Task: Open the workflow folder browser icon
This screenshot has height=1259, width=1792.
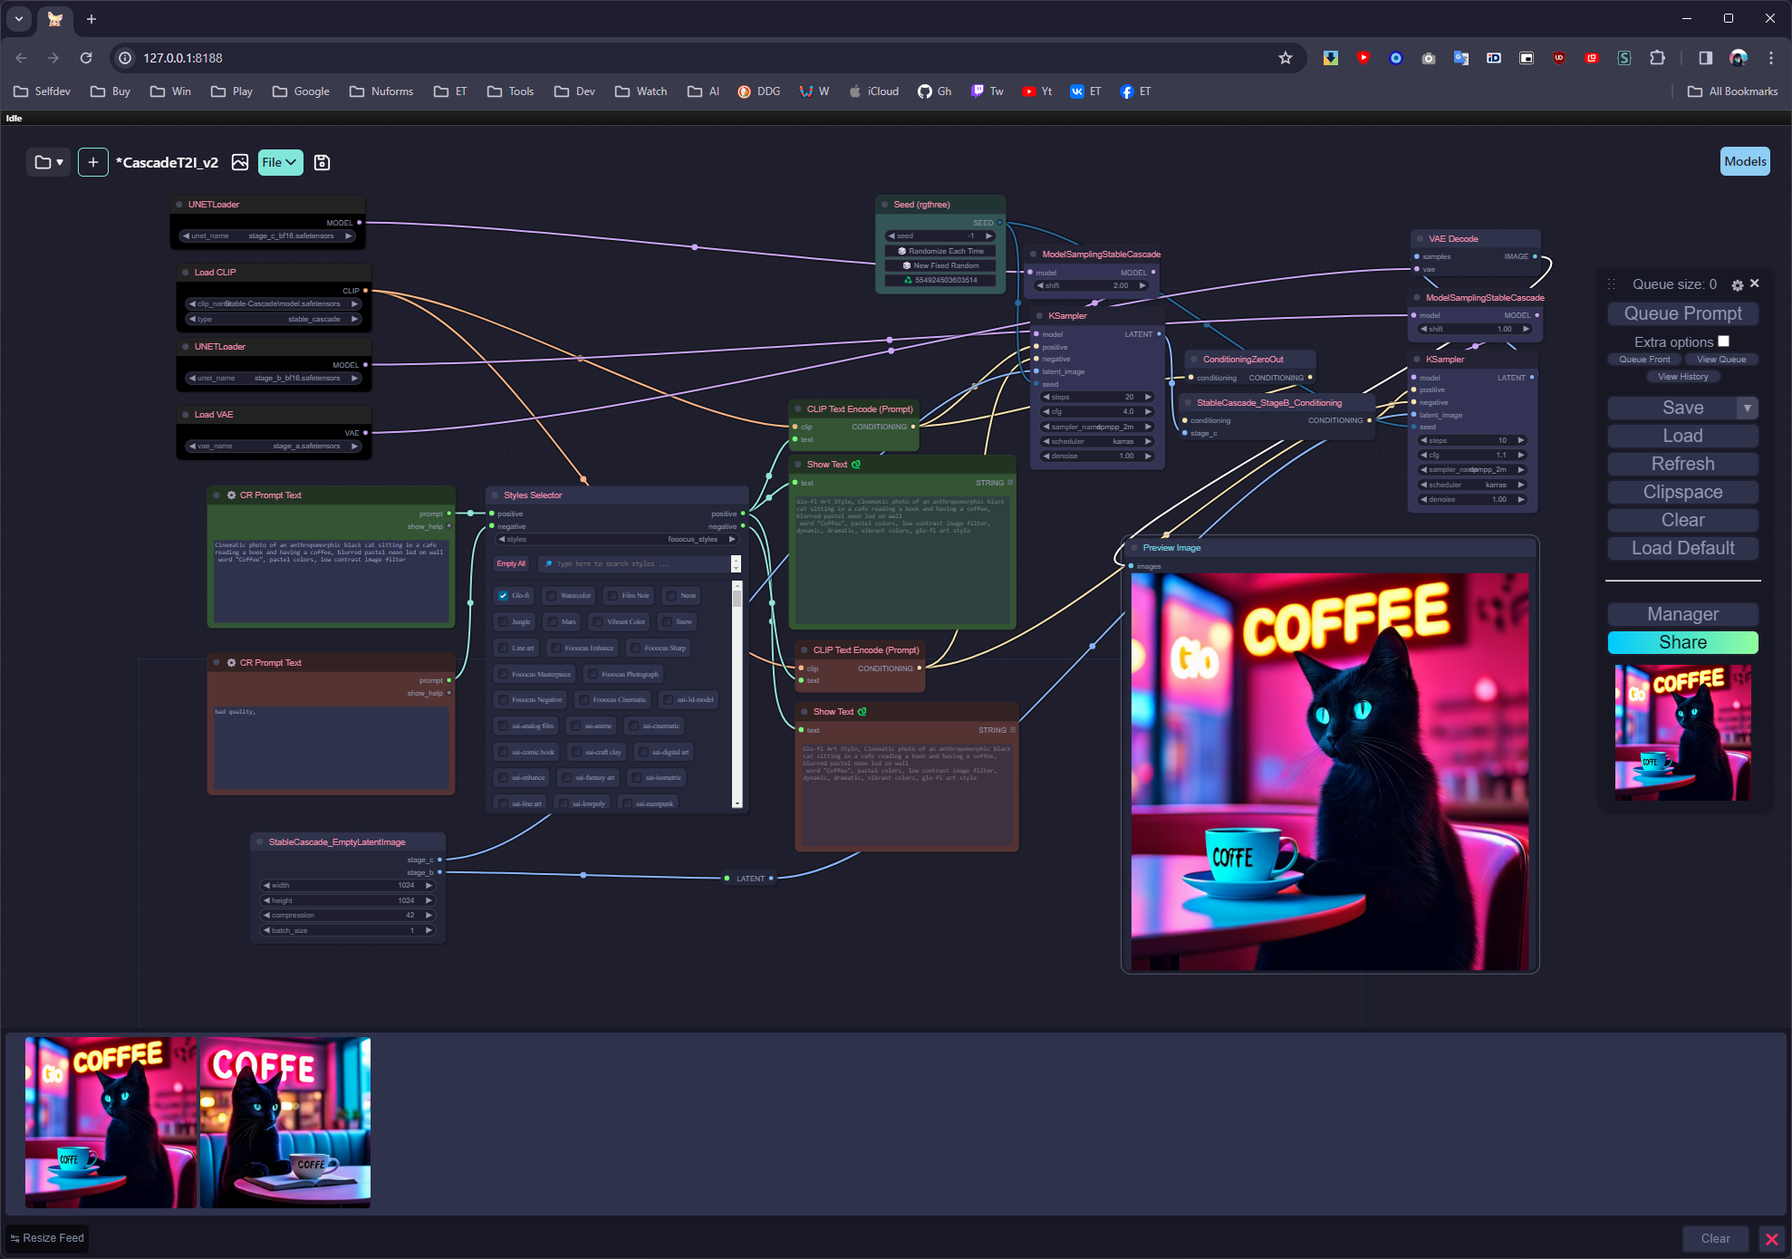Action: 48,162
